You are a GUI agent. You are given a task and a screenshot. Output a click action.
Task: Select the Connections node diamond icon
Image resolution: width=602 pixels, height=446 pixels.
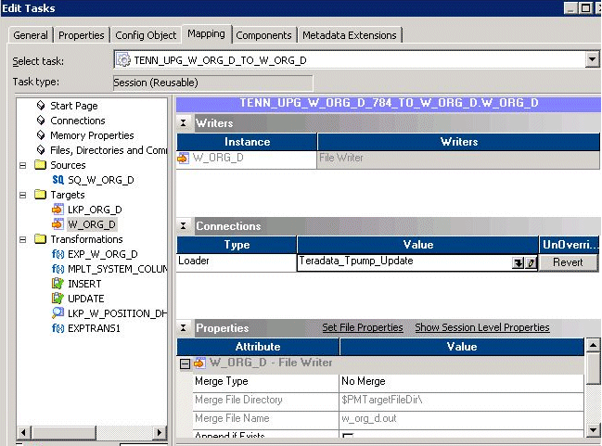41,121
